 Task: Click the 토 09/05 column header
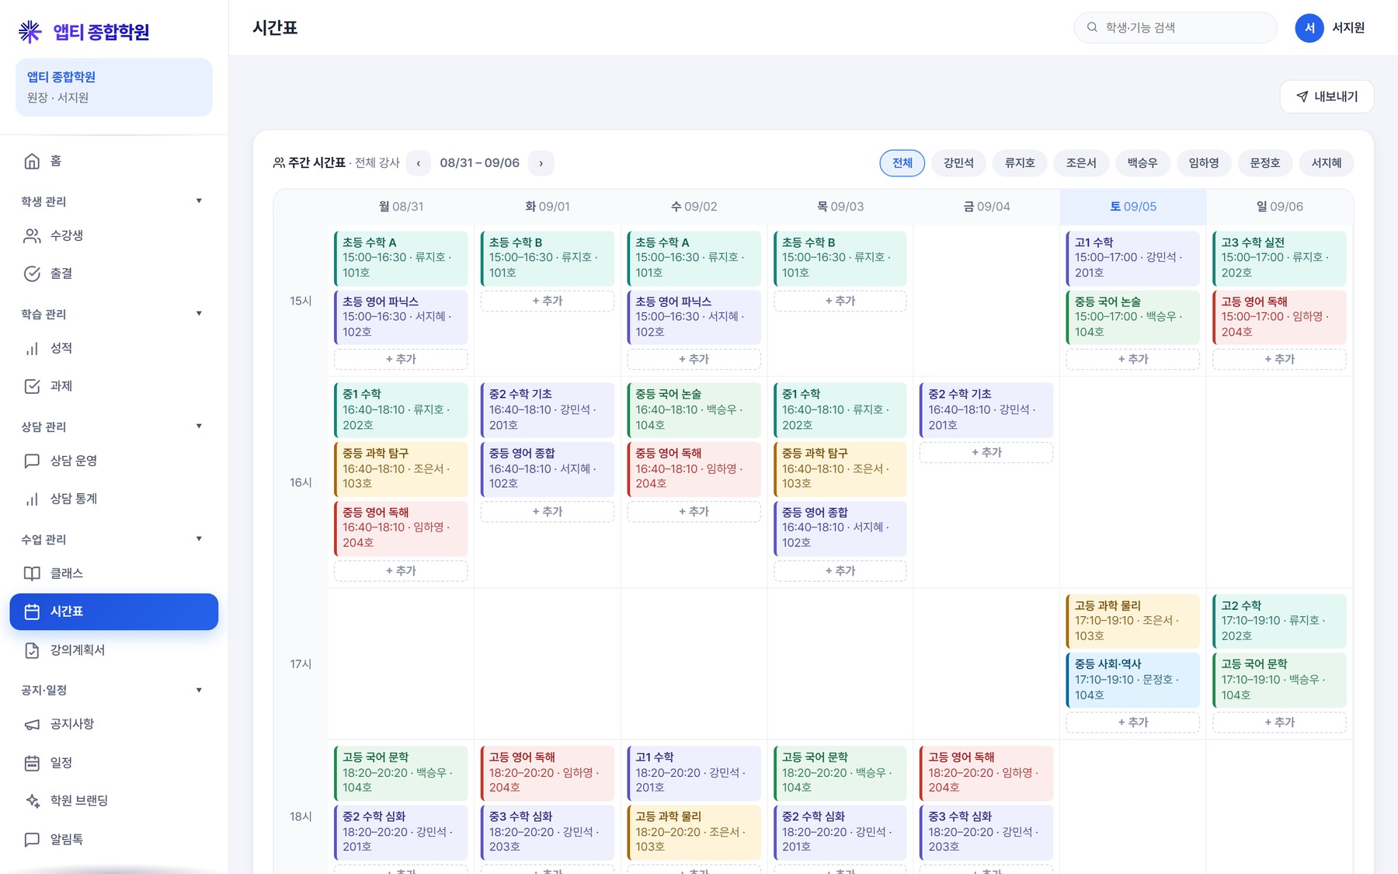pyautogui.click(x=1133, y=207)
